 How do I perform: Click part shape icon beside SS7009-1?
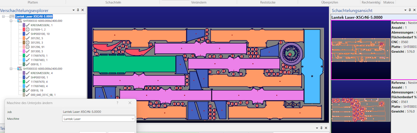[28, 30]
